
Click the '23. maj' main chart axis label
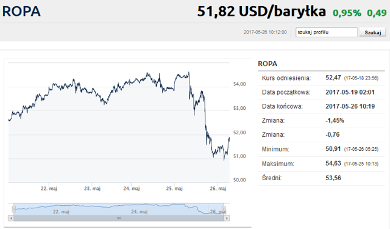coord(92,188)
